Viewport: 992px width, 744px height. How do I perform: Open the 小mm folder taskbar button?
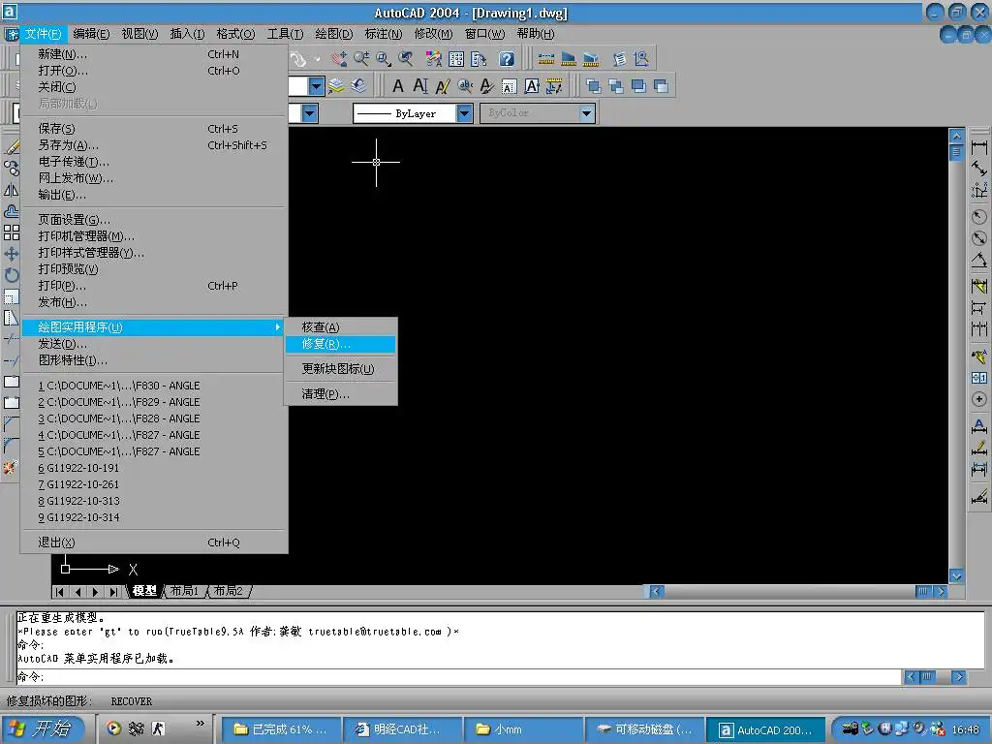click(523, 729)
